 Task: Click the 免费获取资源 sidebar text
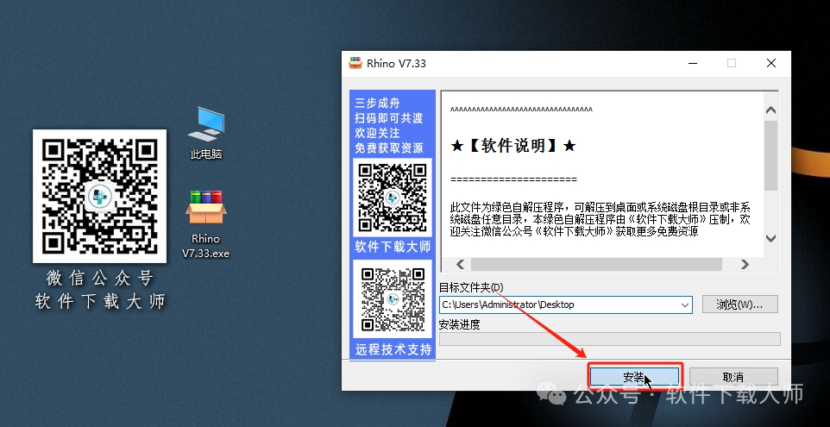point(389,148)
